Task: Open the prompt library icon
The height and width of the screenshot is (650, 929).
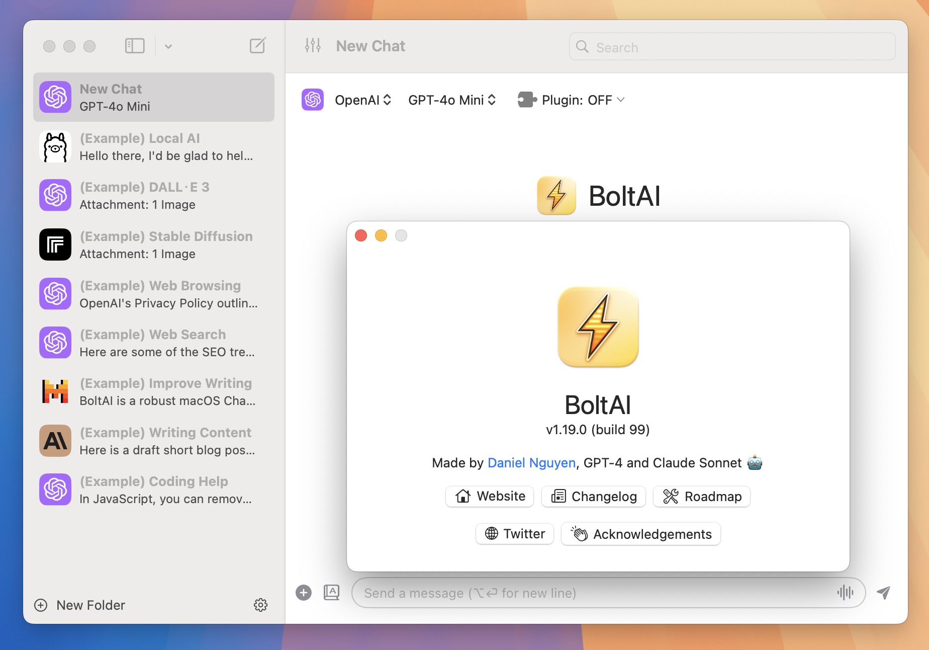Action: (332, 593)
